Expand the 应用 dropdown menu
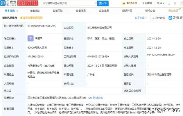183x116 pixels. (161, 3)
